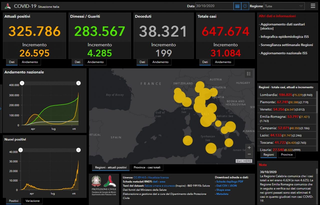Open the Infografica epidemiologica ISS link
The height and width of the screenshot is (205, 320).
284,37
